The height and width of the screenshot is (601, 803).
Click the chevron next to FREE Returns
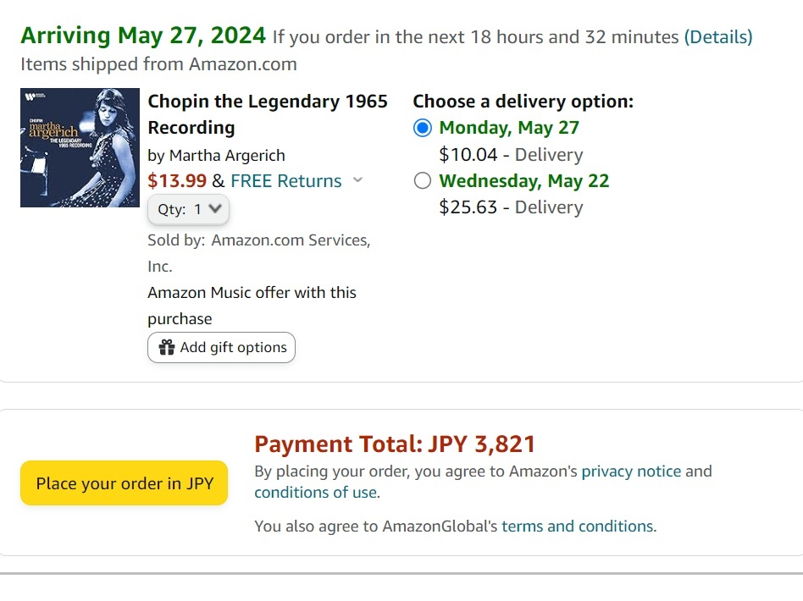(357, 180)
